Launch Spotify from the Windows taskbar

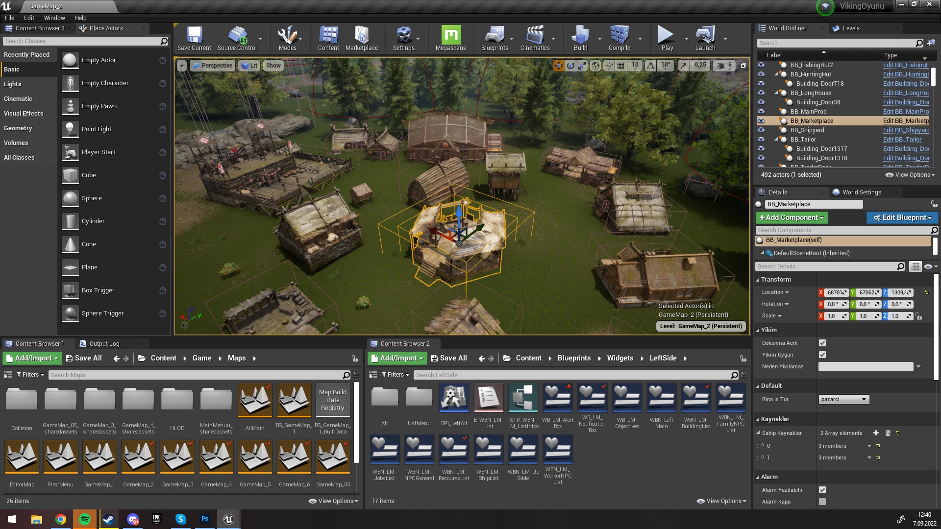coord(84,519)
